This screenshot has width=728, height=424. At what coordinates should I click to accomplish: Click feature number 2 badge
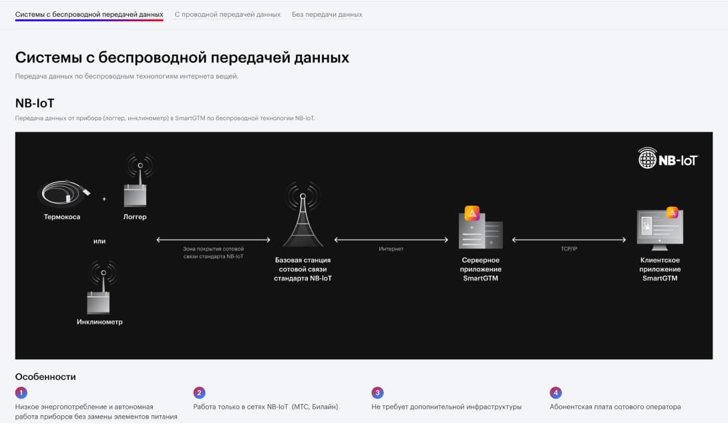coord(199,393)
